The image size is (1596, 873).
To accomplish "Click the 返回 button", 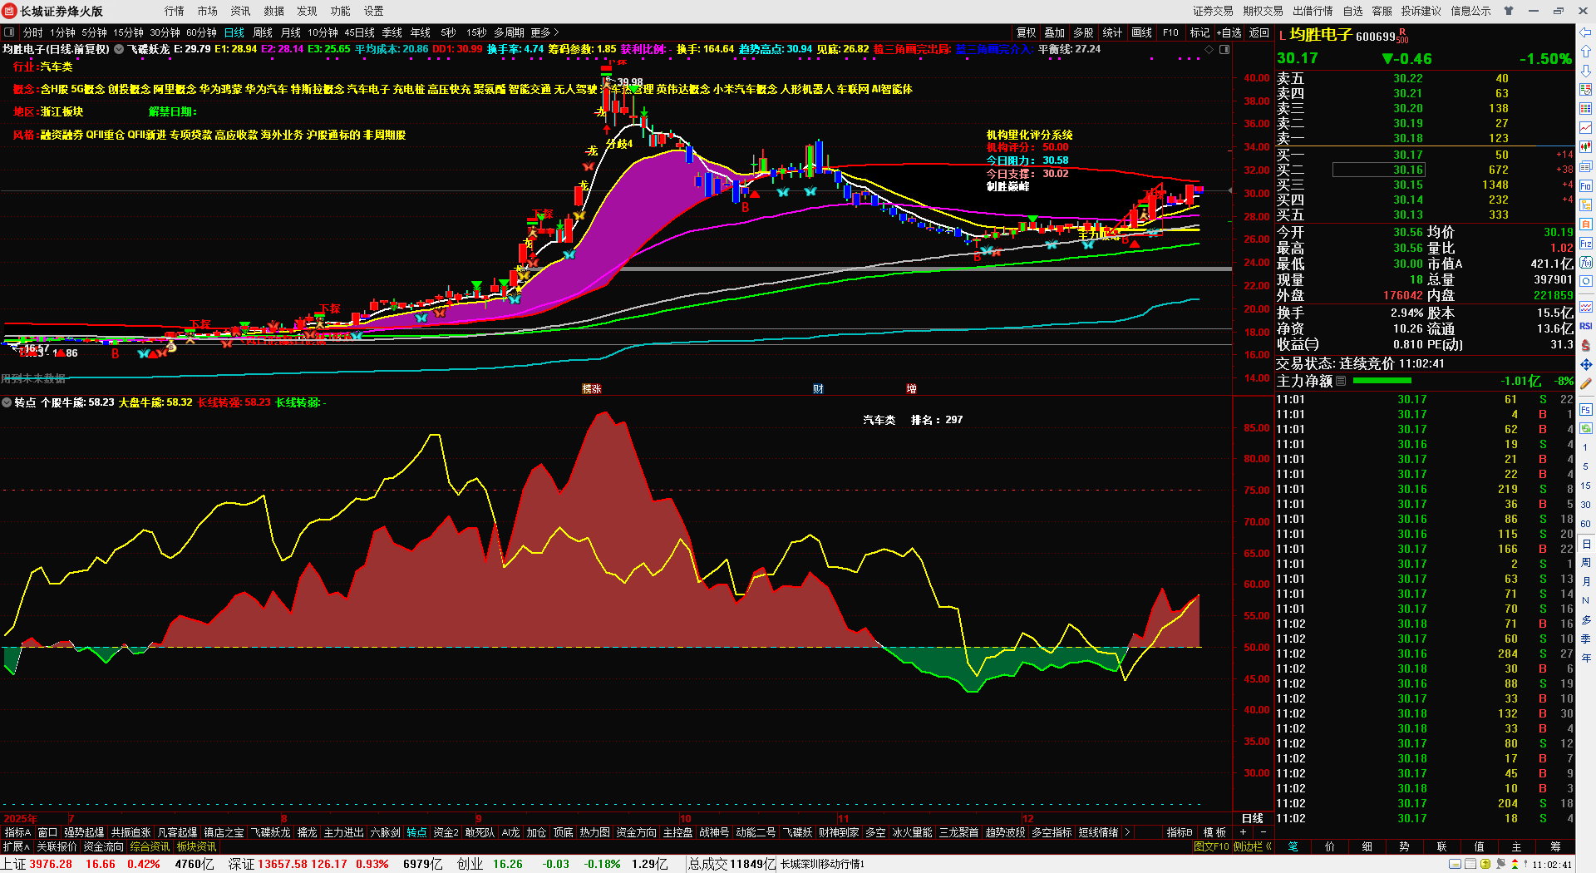I will (x=1259, y=32).
